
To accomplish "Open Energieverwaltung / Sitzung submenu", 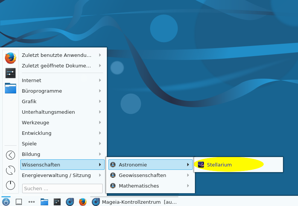I will pyautogui.click(x=62, y=175).
